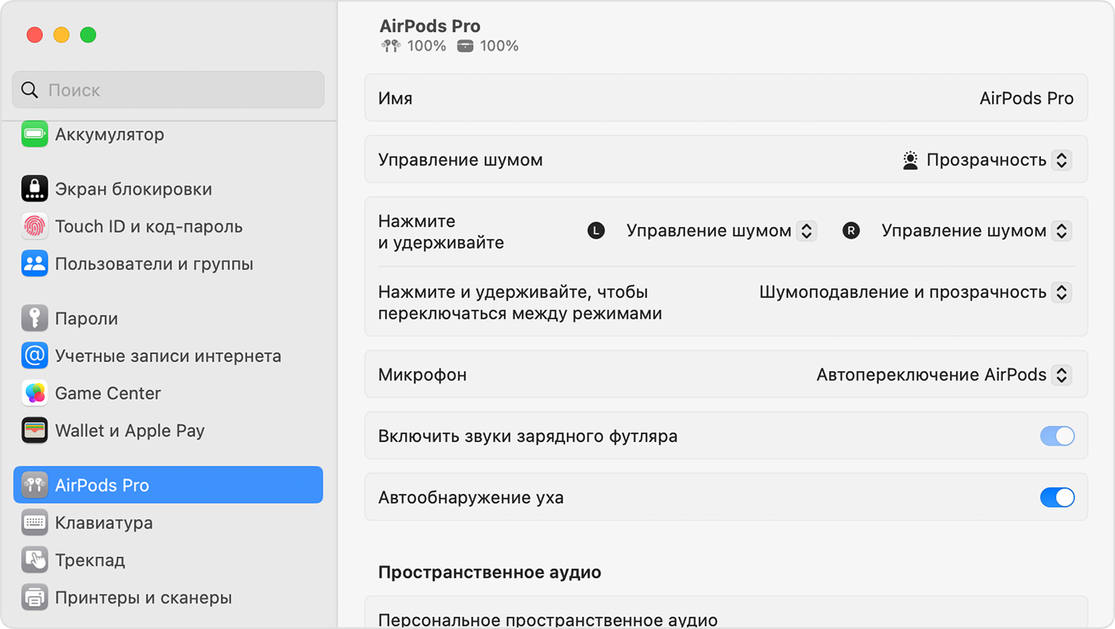Screen dimensions: 1115x629
Task: Click the red close window button
Action: pos(34,35)
